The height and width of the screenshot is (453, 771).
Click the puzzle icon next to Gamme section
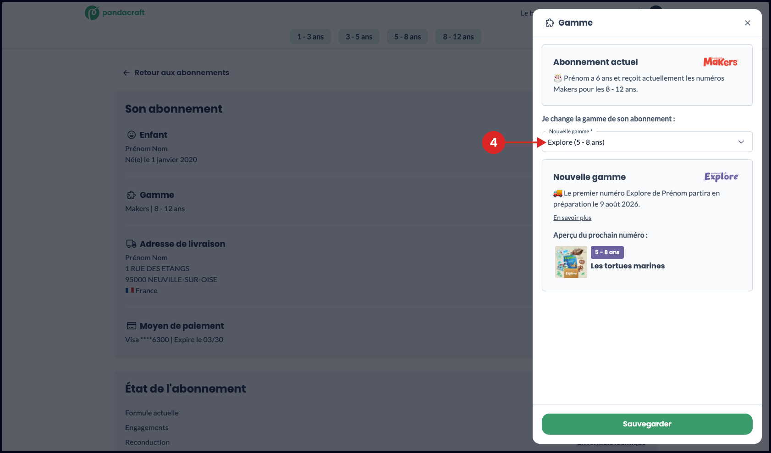pos(132,195)
